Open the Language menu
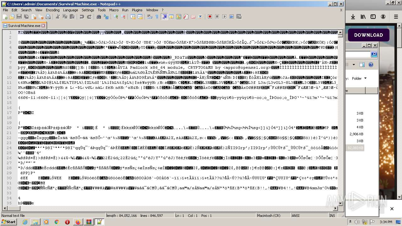 click(70, 10)
